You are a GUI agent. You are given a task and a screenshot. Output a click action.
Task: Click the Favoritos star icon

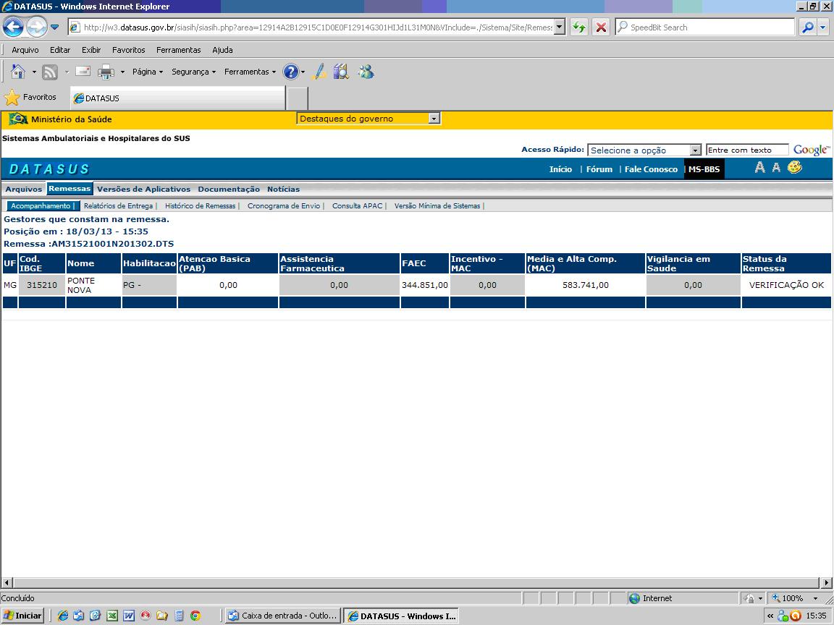[12, 97]
